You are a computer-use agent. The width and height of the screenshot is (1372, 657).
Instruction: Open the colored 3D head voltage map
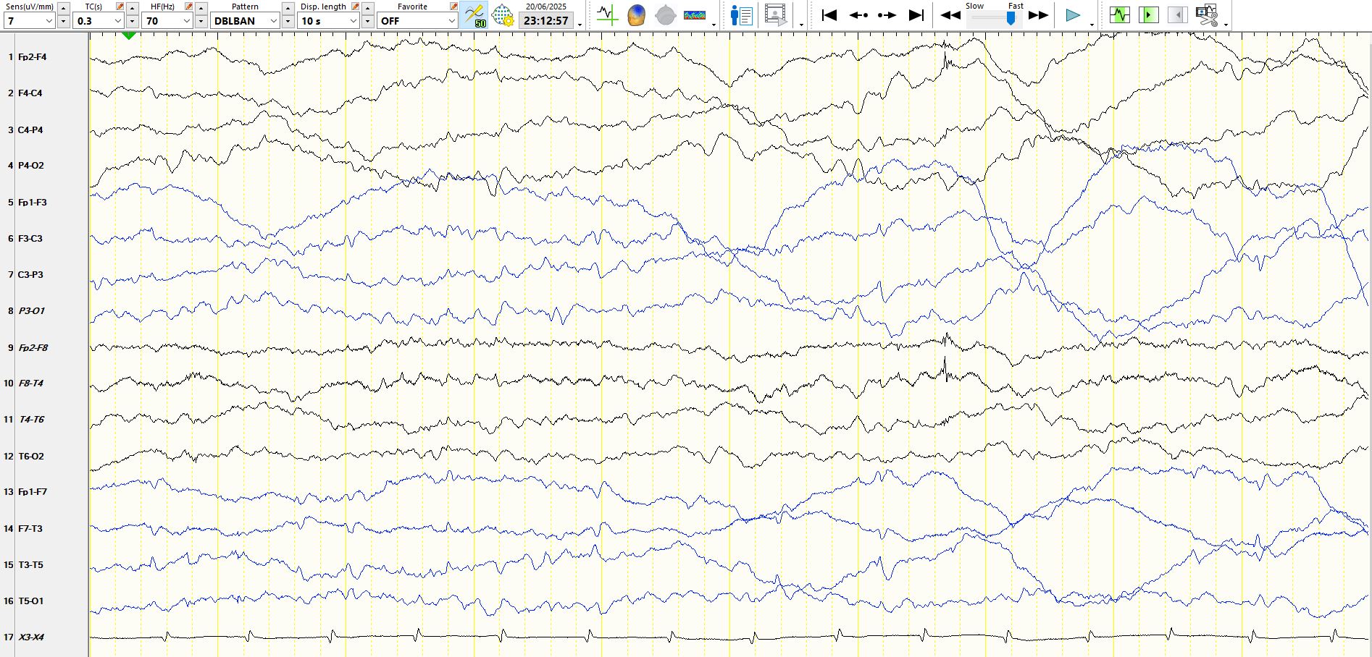click(636, 15)
